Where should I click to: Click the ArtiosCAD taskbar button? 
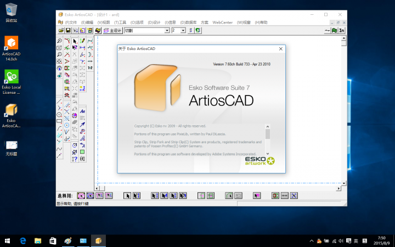point(98,241)
